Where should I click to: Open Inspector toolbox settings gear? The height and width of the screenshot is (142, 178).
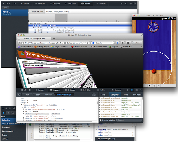[30, 90]
